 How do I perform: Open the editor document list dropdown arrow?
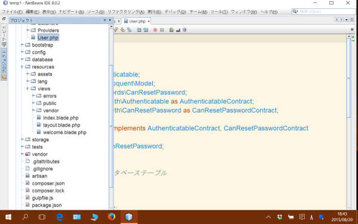tap(347, 20)
